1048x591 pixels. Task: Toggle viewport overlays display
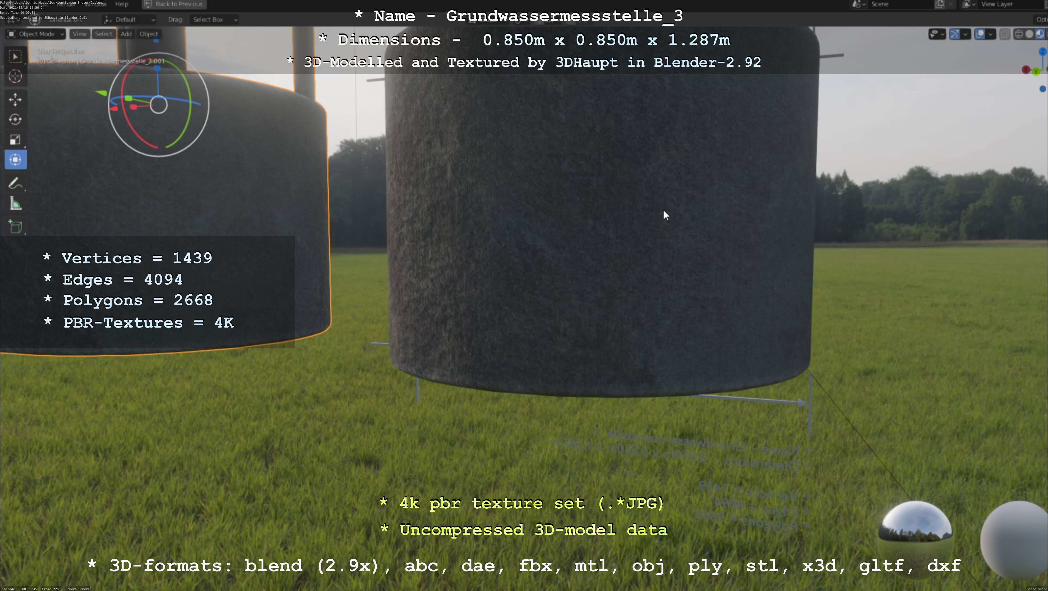[980, 34]
